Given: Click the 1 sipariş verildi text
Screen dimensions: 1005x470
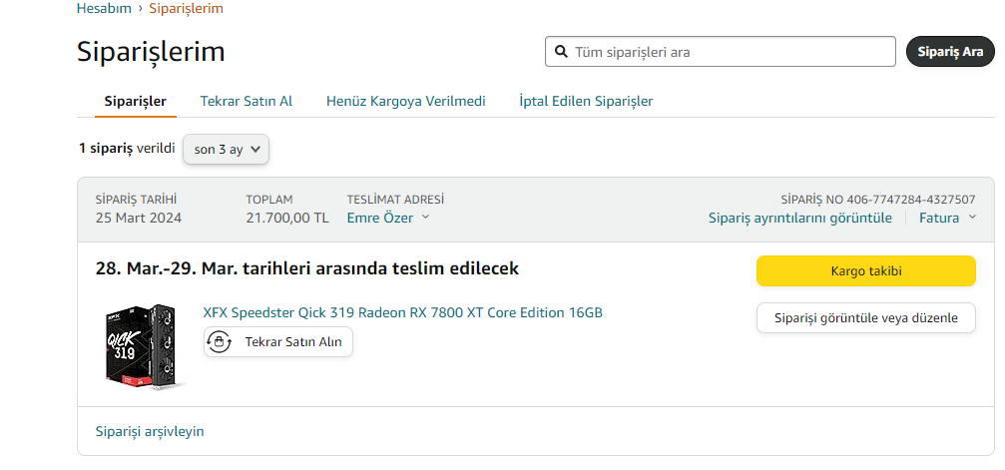Looking at the screenshot, I should (x=127, y=149).
